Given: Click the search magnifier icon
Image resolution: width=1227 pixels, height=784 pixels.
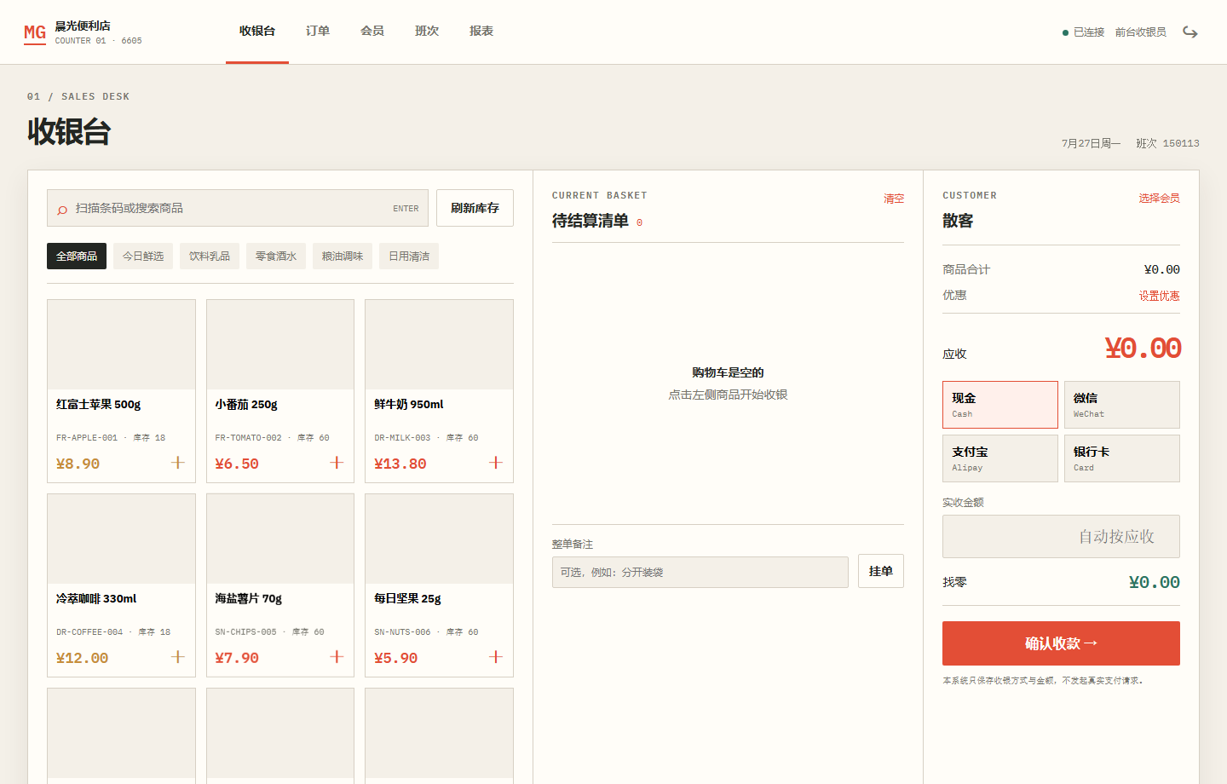Looking at the screenshot, I should [x=62, y=210].
